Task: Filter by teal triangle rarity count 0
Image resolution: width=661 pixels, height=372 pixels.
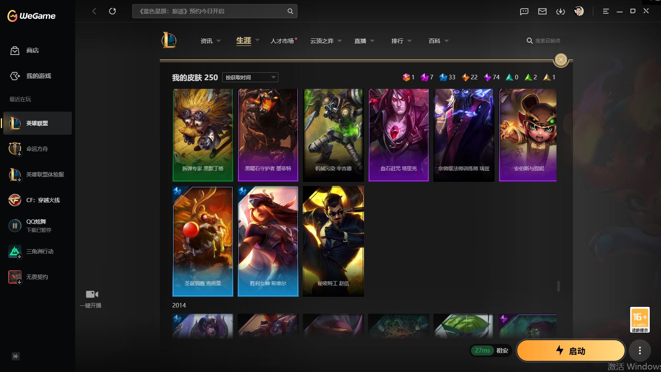Action: click(512, 77)
